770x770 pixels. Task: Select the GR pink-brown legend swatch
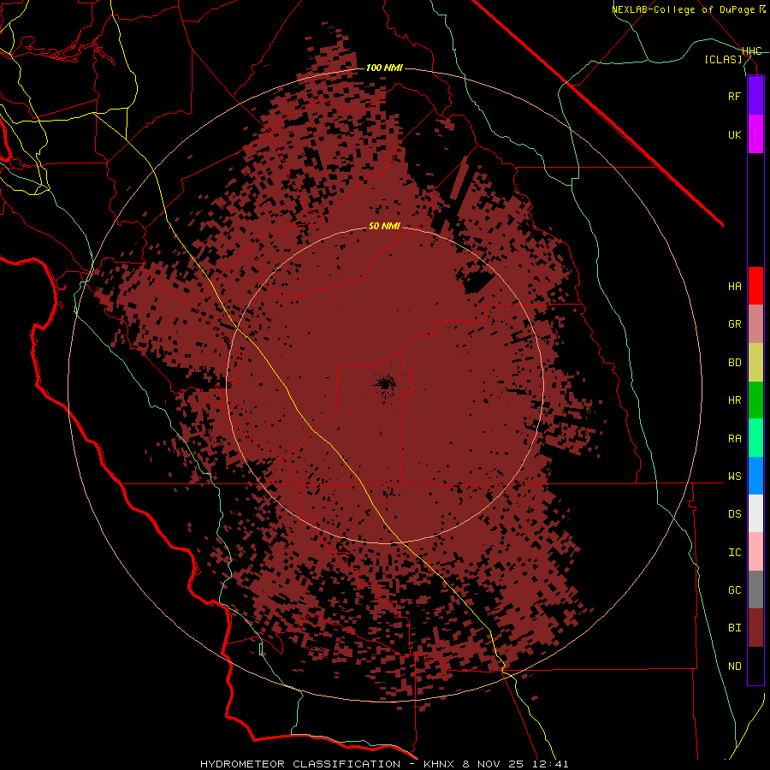tap(755, 324)
